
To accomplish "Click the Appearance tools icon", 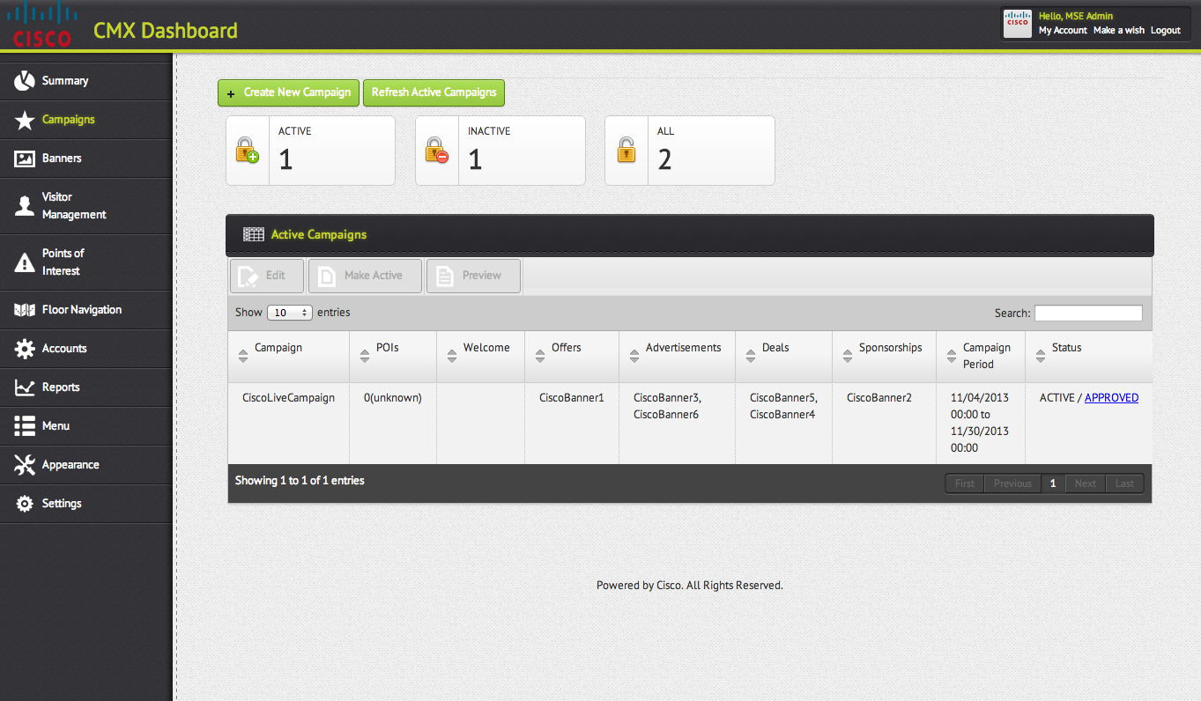I will [25, 465].
